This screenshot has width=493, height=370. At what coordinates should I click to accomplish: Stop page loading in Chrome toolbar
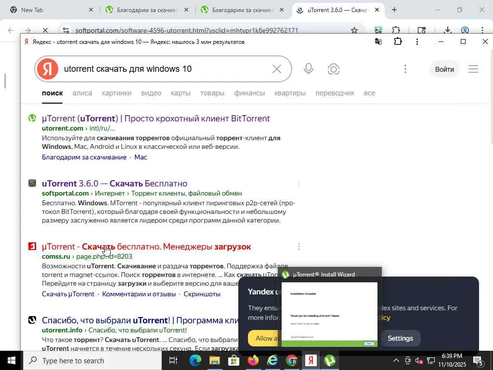point(45,30)
